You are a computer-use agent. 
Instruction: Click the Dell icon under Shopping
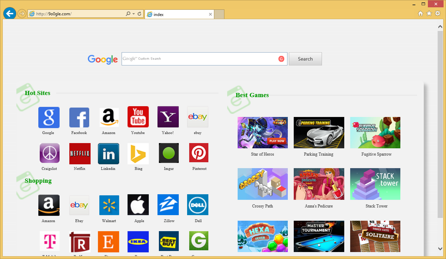[198, 205]
